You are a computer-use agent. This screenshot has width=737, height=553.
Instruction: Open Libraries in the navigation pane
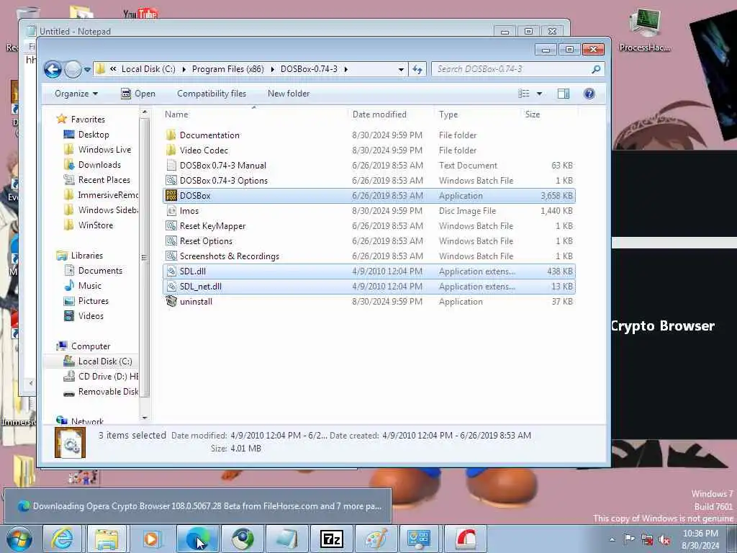86,256
